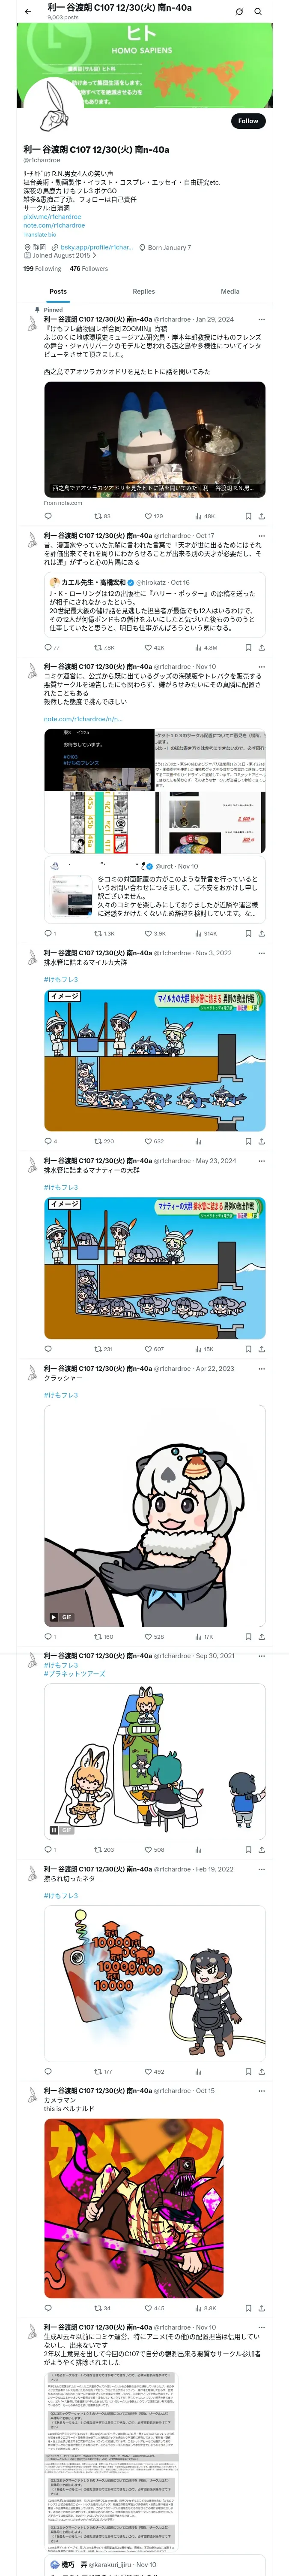
Task: Repost the pinned post with 83 reposts
Action: 101,516
